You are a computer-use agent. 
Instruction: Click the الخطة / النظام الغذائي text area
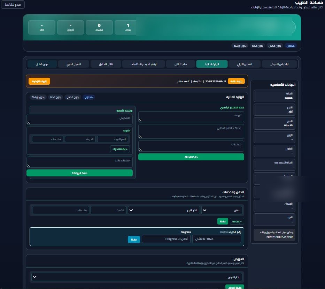tap(191, 131)
